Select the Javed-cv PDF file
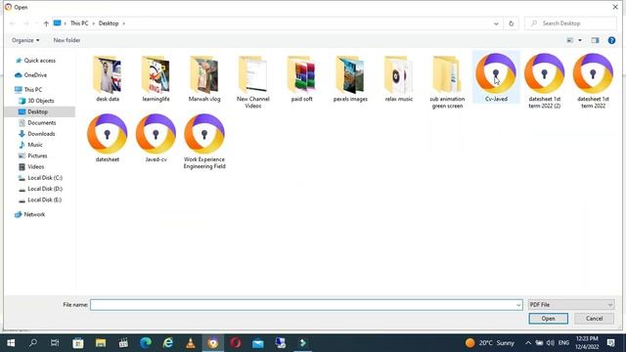 click(156, 138)
